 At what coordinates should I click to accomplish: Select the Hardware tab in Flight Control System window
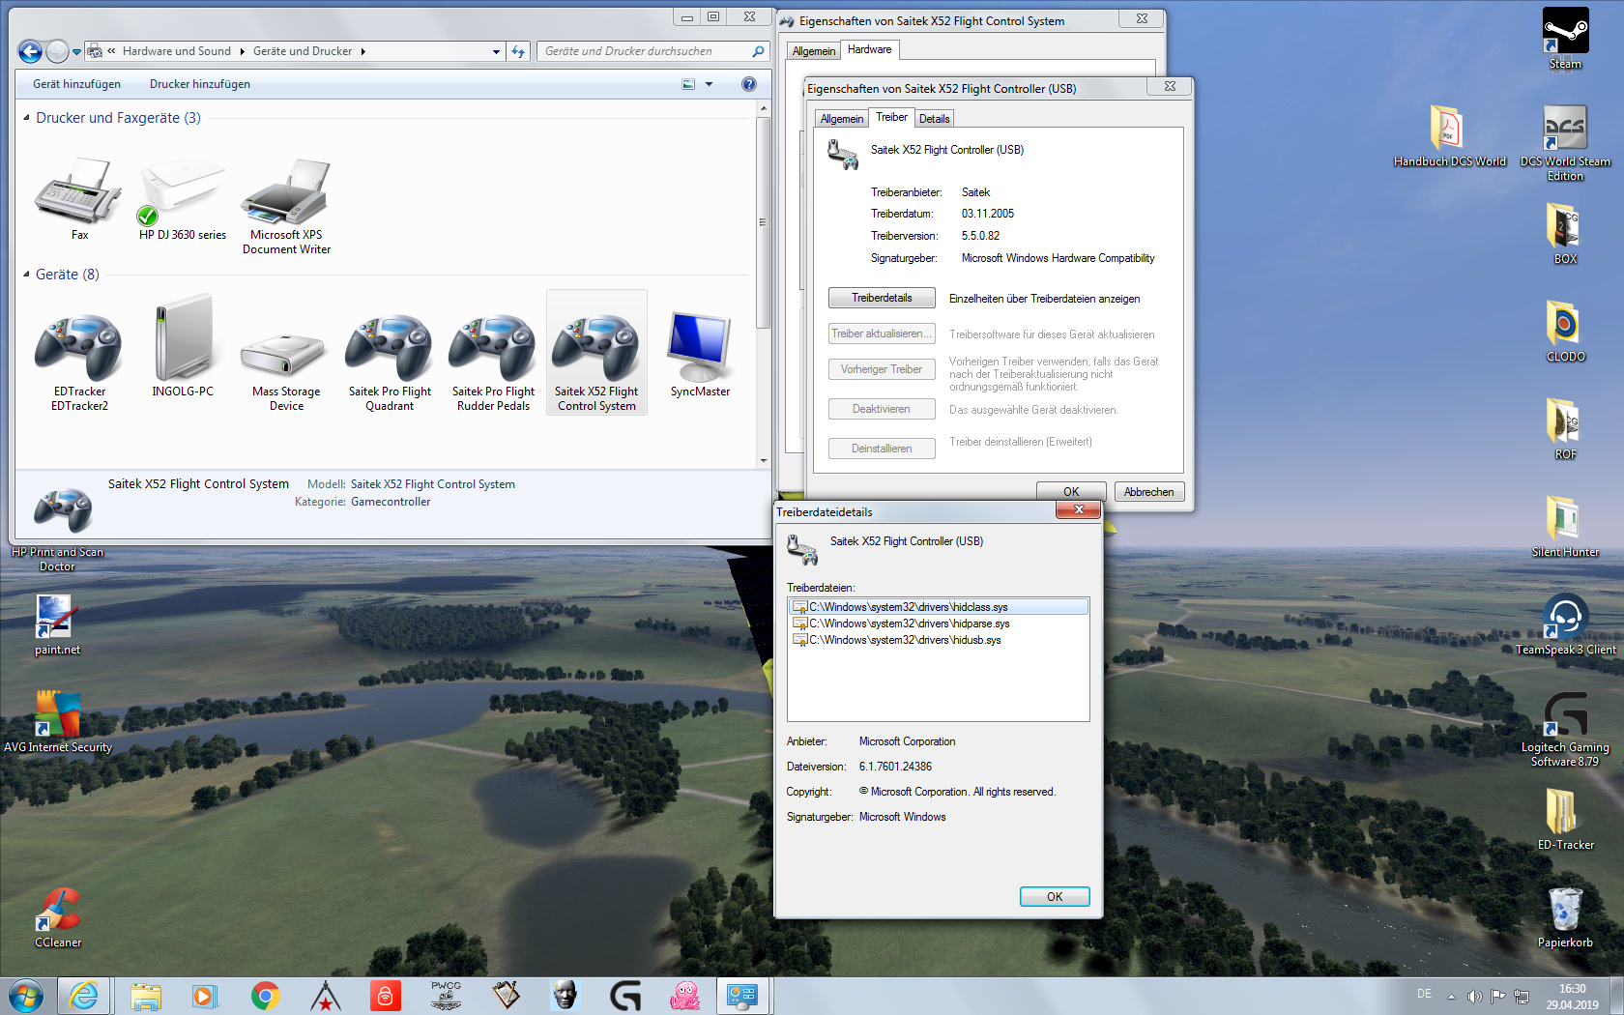[x=870, y=49]
